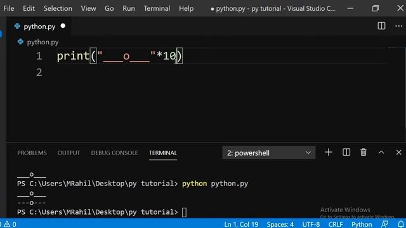Place cursor in the print statement code
Viewport: 406px width, 228px height.
tap(119, 56)
